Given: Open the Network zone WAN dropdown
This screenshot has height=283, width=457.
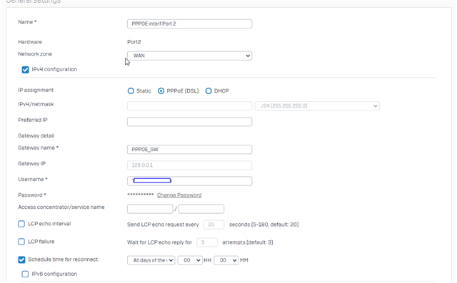Looking at the screenshot, I should coord(189,56).
